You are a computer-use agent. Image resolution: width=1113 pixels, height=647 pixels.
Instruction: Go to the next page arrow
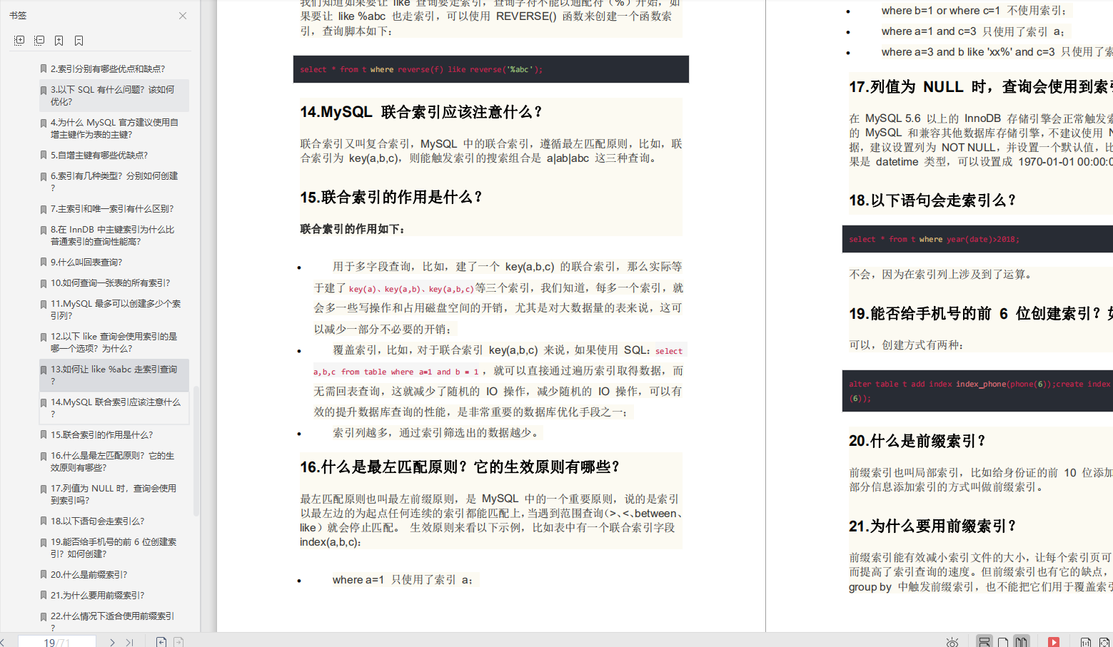click(x=112, y=642)
